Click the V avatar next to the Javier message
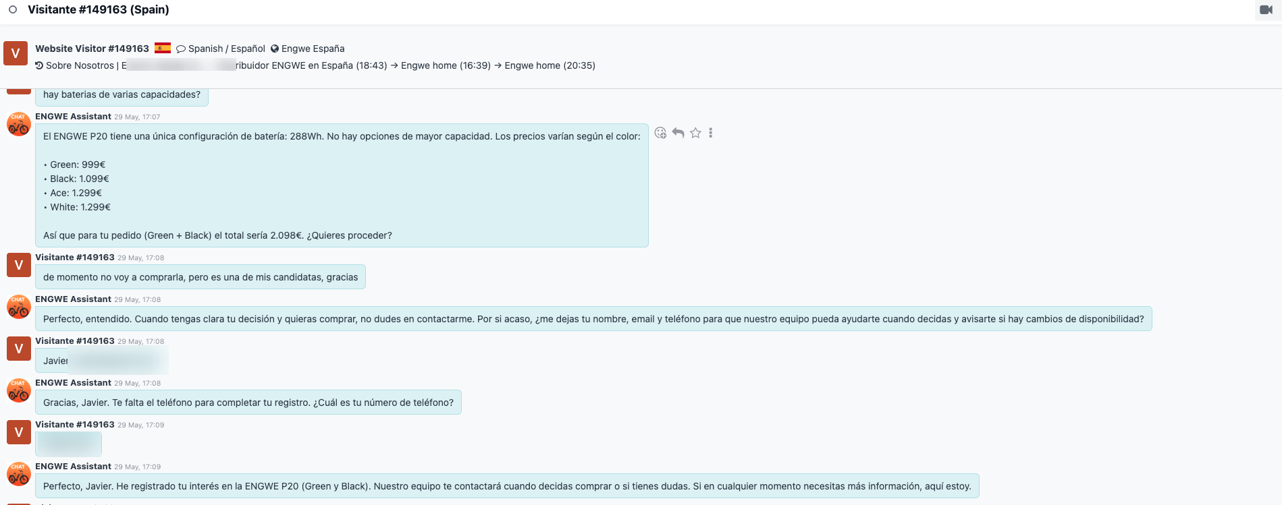Viewport: 1282px width, 505px height. 19,349
